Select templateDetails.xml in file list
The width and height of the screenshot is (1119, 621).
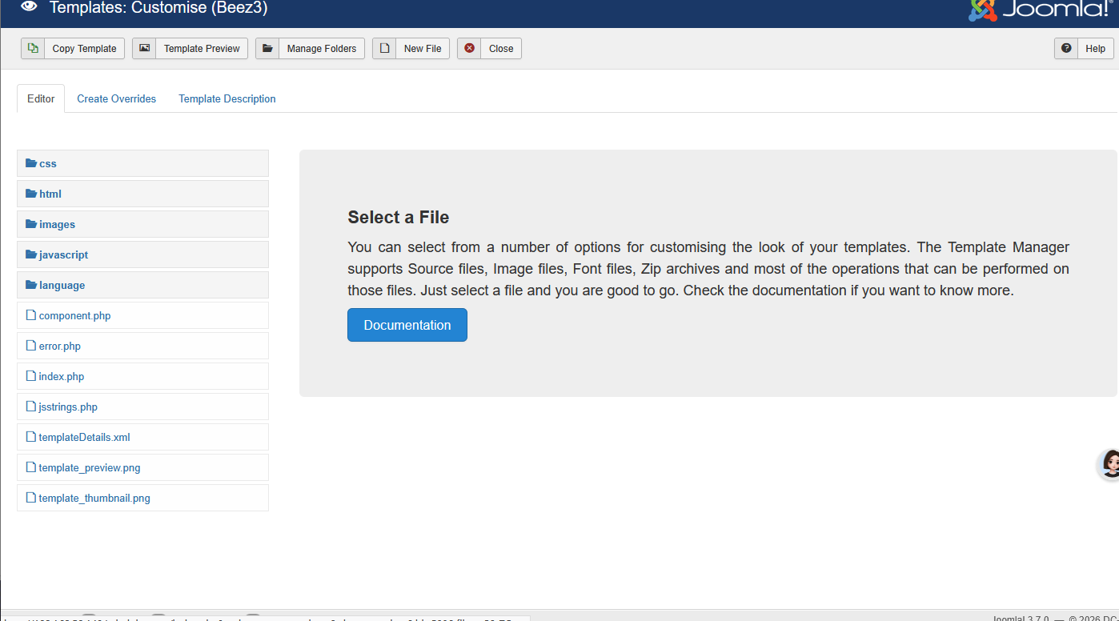(84, 437)
